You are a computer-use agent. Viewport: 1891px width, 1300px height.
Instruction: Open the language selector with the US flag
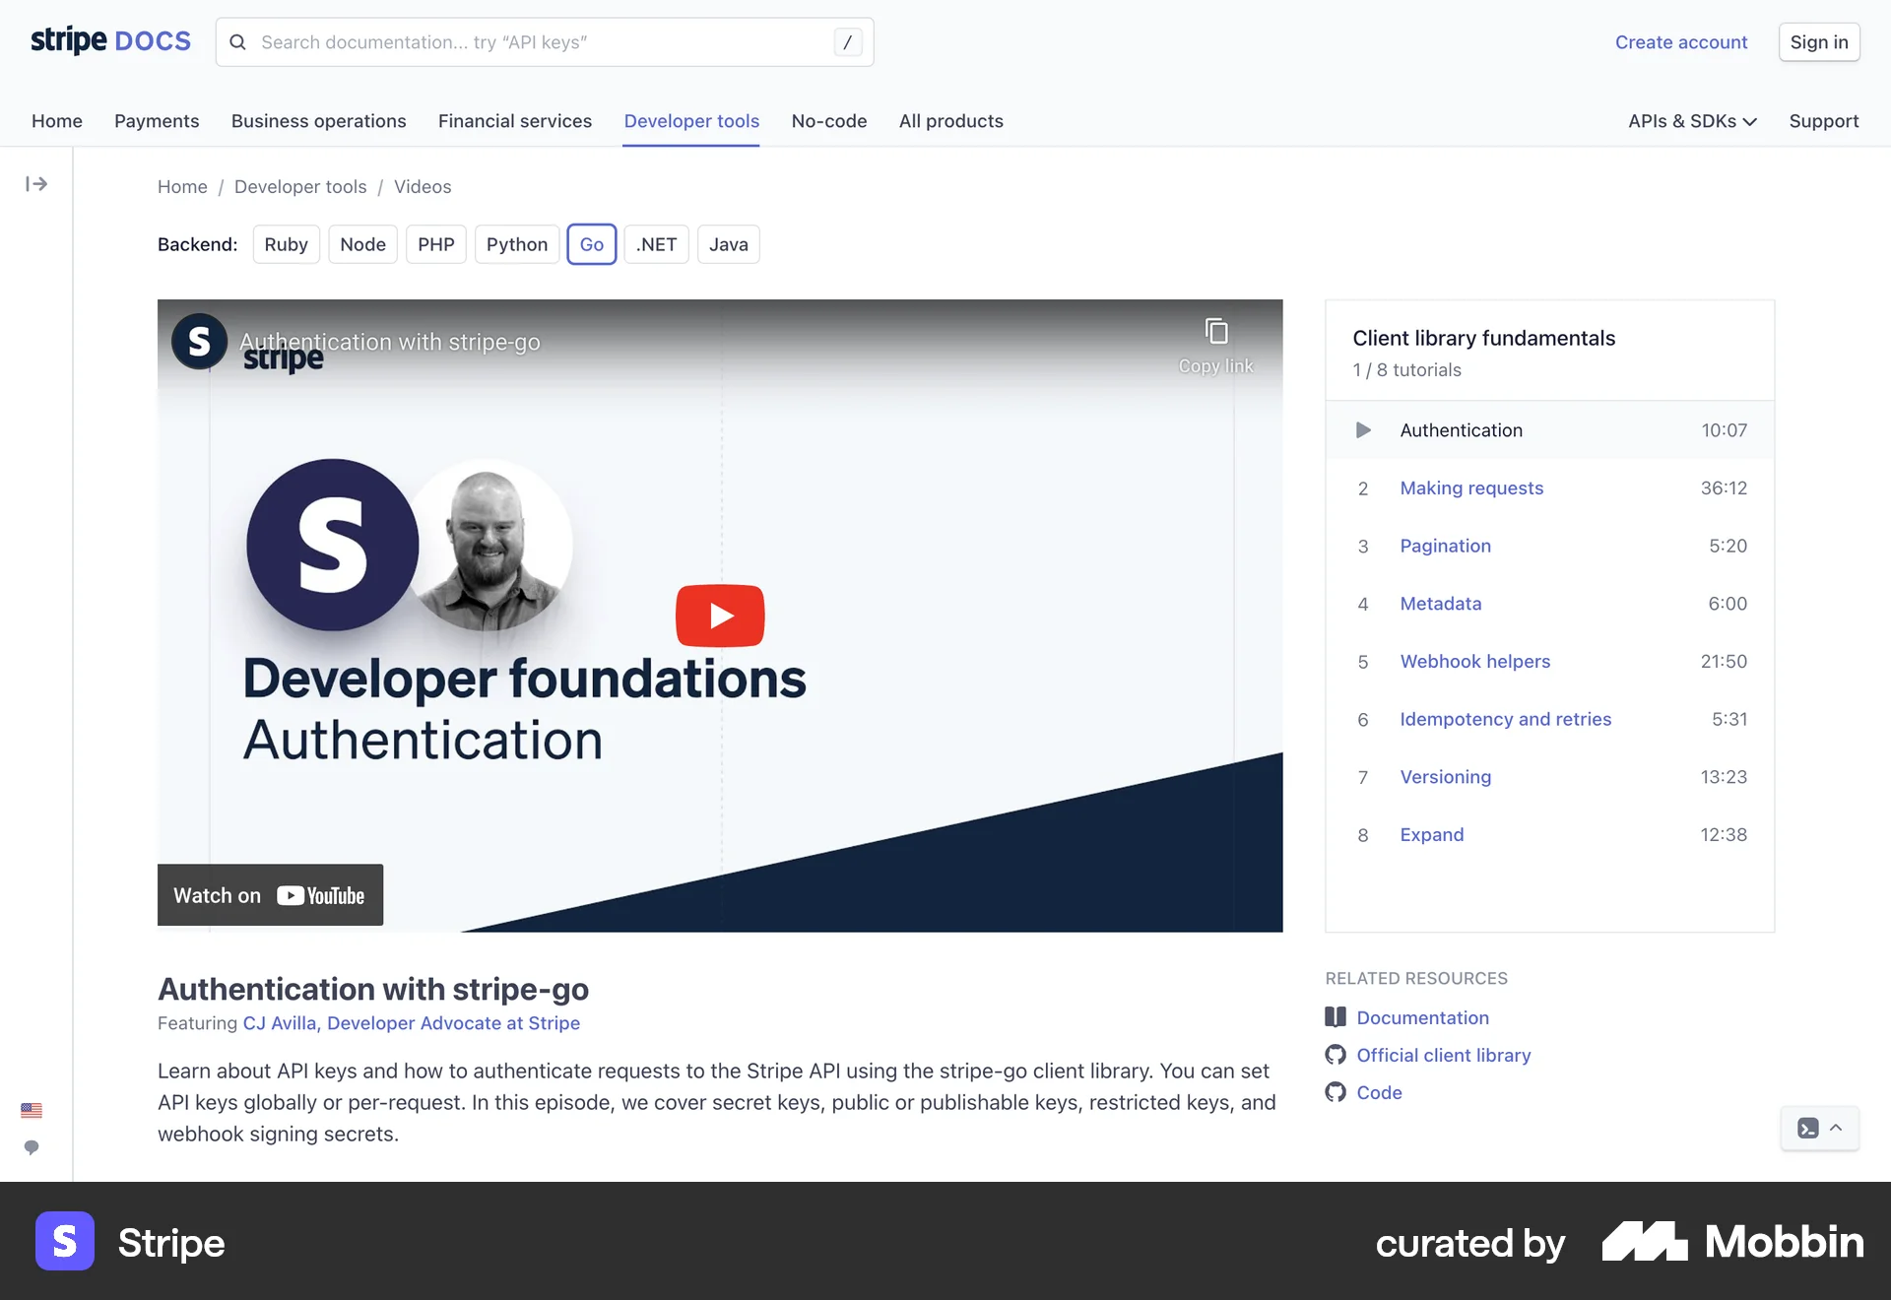click(31, 1110)
